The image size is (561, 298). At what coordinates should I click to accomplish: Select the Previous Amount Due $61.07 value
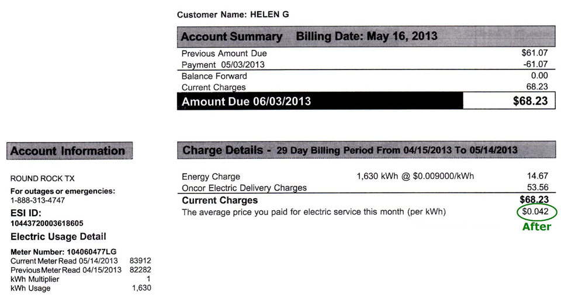535,53
